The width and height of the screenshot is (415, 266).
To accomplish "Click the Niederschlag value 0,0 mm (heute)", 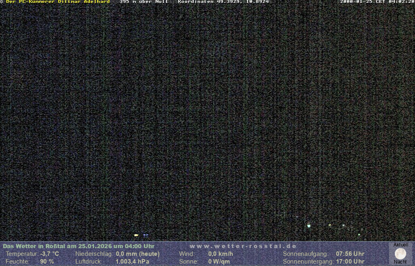I will (138, 254).
